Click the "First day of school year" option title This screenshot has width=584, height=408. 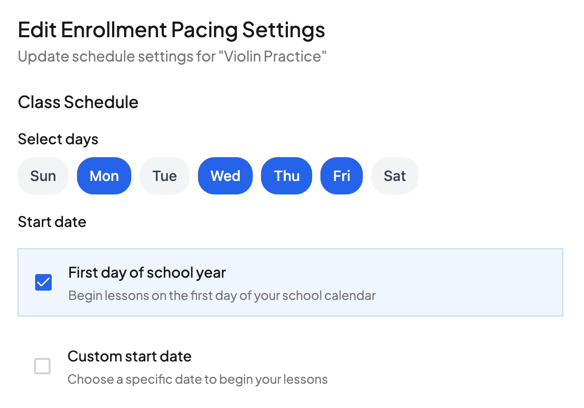pyautogui.click(x=147, y=273)
